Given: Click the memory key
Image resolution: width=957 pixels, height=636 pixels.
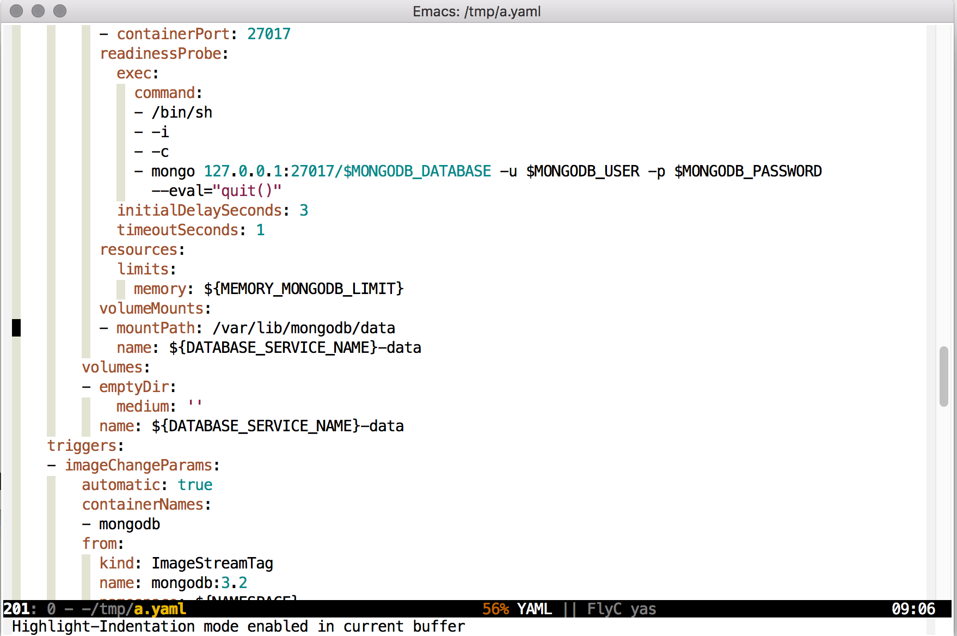Looking at the screenshot, I should (x=160, y=289).
